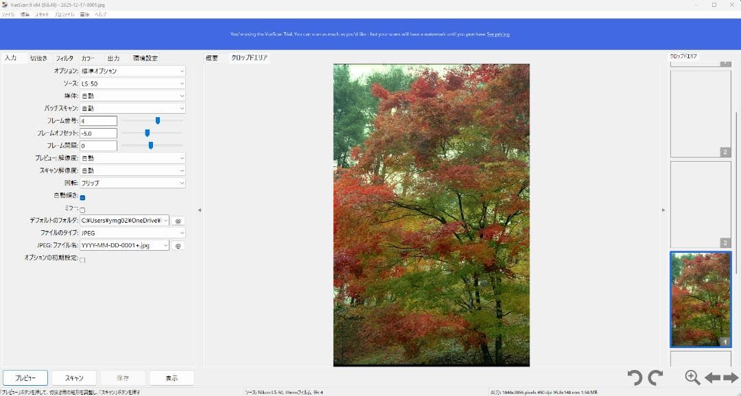Click the フレームオフセット slider handle
741x396 pixels.
147,133
